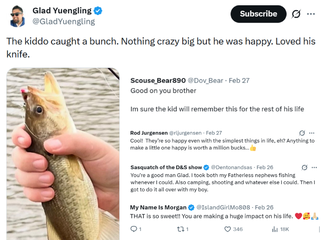
Task: Like the post with the heart icon
Action: [227, 229]
